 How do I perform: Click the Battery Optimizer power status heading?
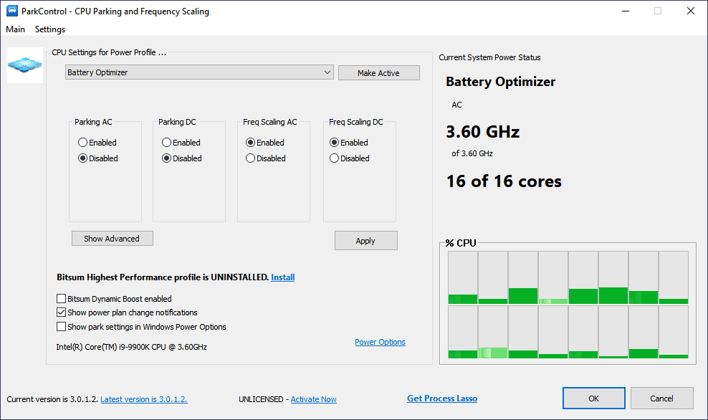[x=501, y=82]
